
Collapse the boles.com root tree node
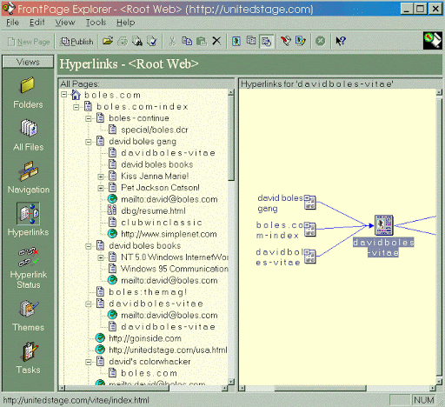64,95
